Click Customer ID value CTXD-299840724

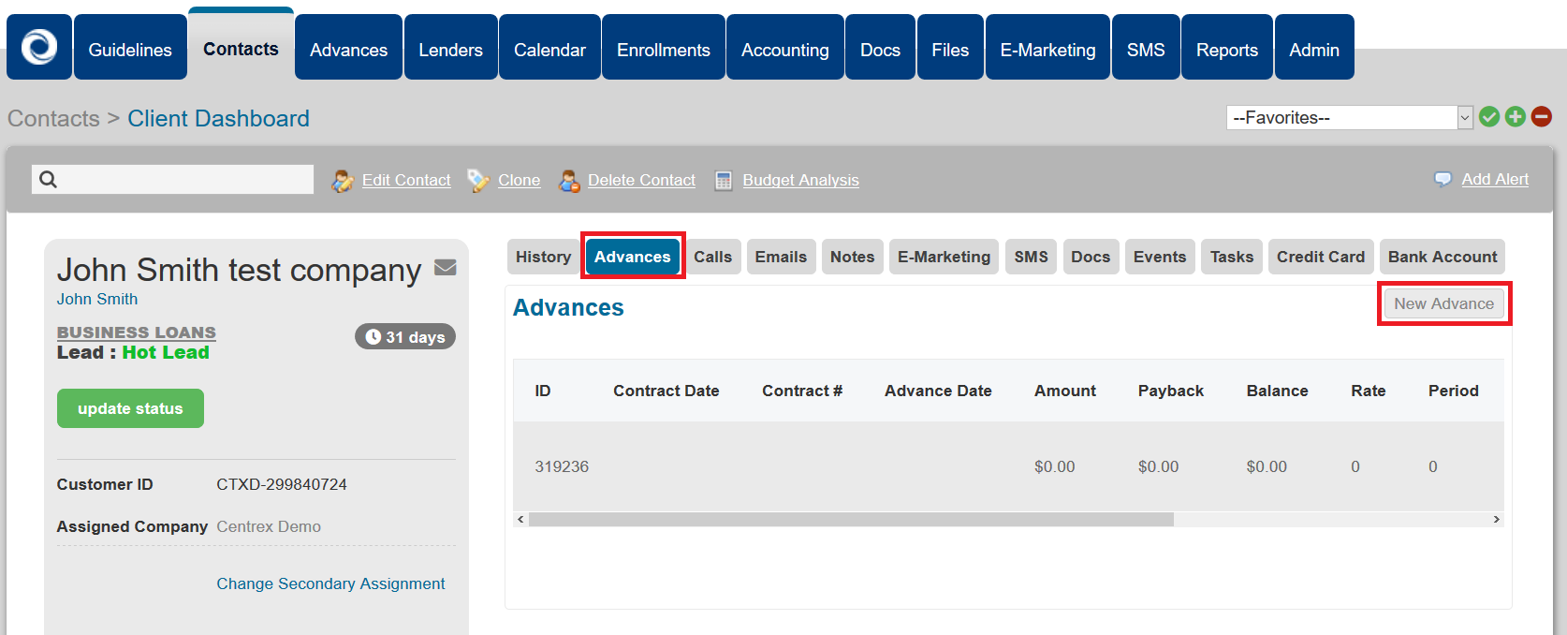282,484
